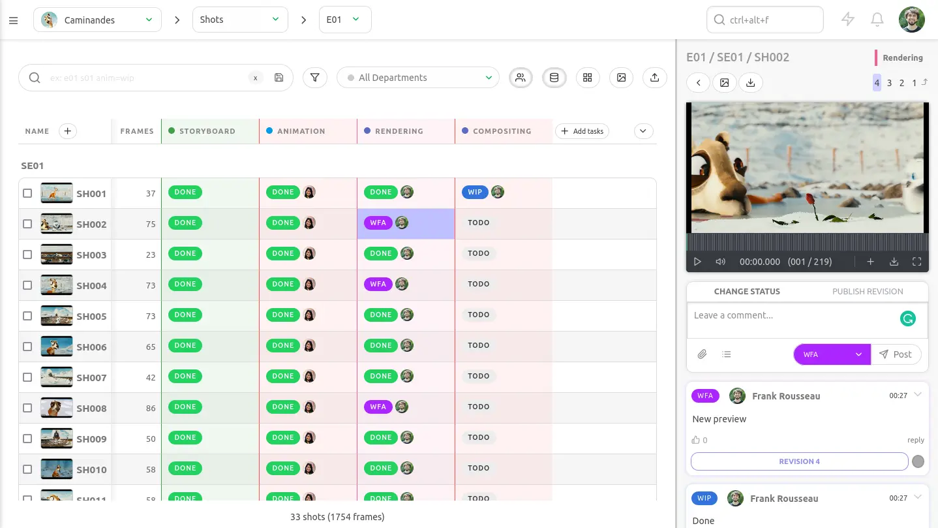This screenshot has height=528, width=938.
Task: Open the hamburger main menu
Action: 13,20
